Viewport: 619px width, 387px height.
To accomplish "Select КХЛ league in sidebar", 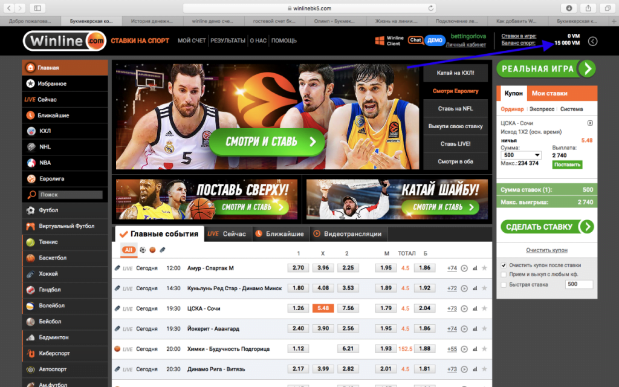I will click(65, 131).
